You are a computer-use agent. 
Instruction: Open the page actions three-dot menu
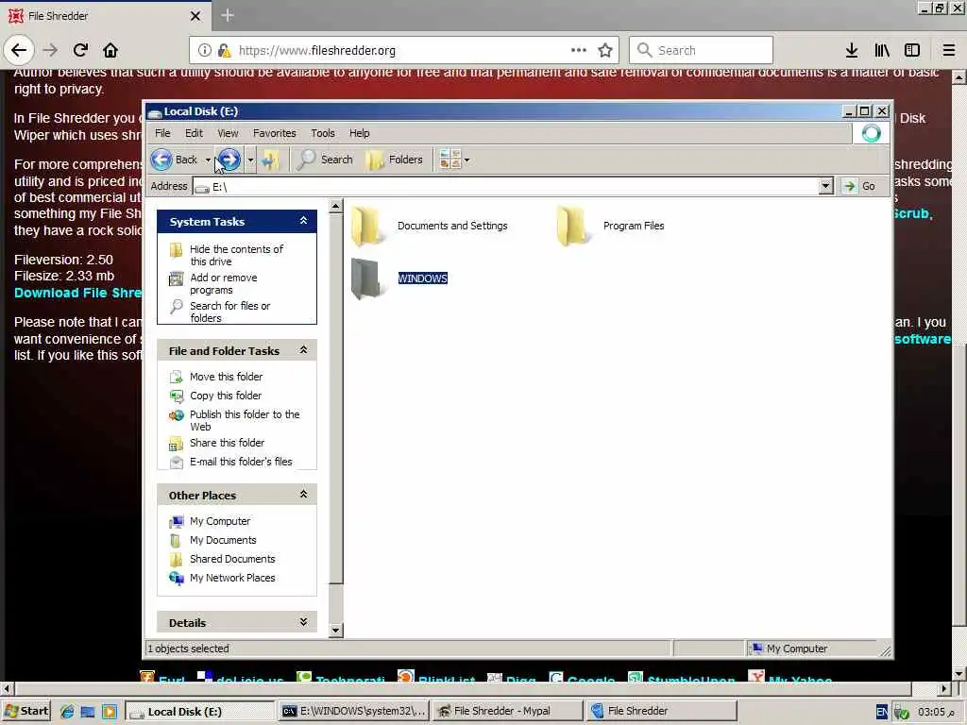point(579,51)
